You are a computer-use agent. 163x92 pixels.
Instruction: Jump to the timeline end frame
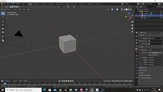(x=73, y=81)
